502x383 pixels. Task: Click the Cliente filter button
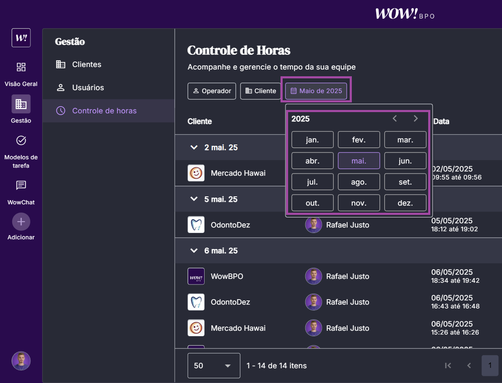tap(260, 91)
